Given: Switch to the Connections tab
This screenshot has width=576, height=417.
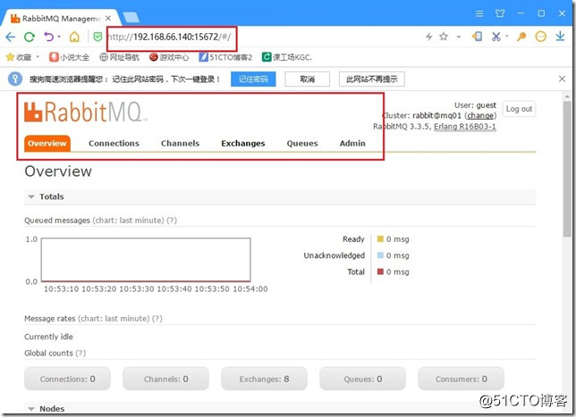Looking at the screenshot, I should [114, 144].
